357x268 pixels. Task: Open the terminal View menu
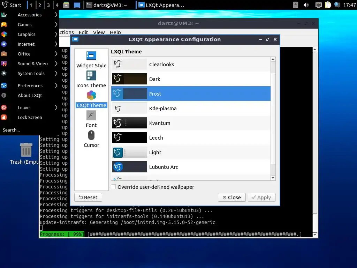(x=99, y=32)
